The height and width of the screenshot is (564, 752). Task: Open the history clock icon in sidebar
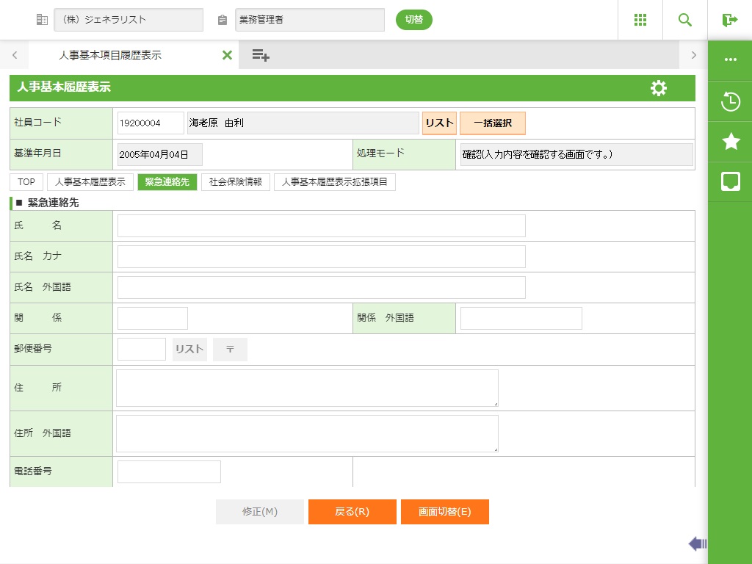point(730,102)
